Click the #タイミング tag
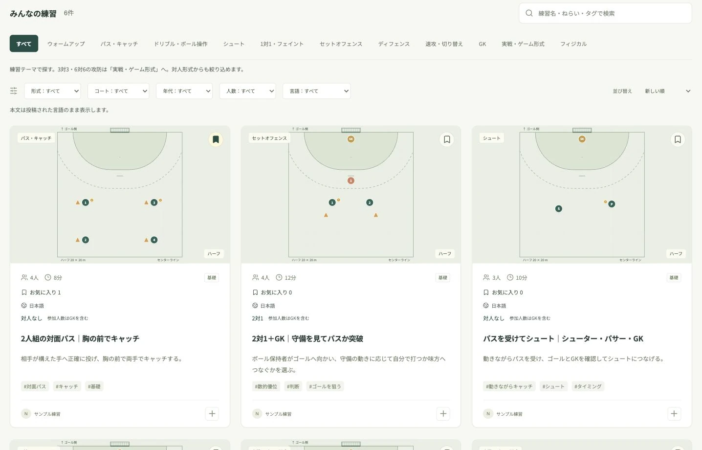Viewport: 702px width, 450px height. (x=588, y=386)
